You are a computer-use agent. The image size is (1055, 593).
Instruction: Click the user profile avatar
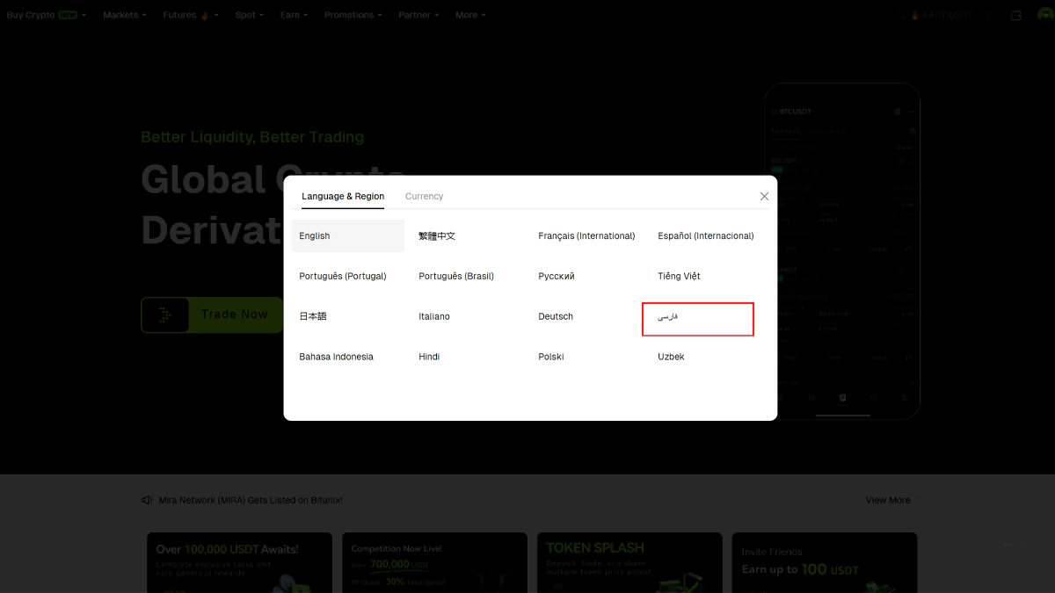point(1044,15)
